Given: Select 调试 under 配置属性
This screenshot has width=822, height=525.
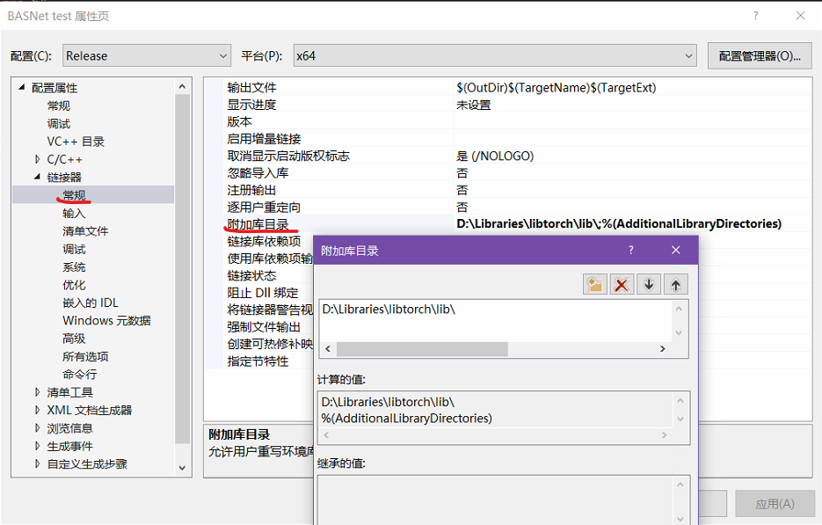Looking at the screenshot, I should click(x=59, y=124).
